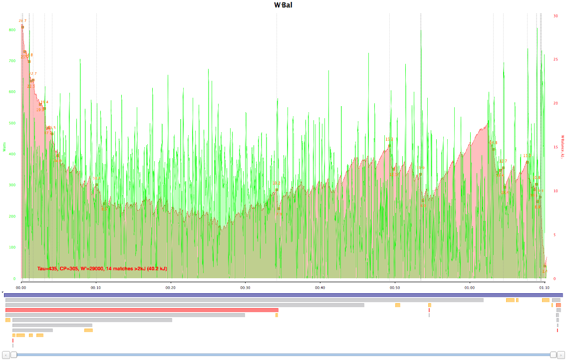Image resolution: width=567 pixels, height=361 pixels.
Task: Click the 19.4 match marker near start
Action: click(44, 108)
